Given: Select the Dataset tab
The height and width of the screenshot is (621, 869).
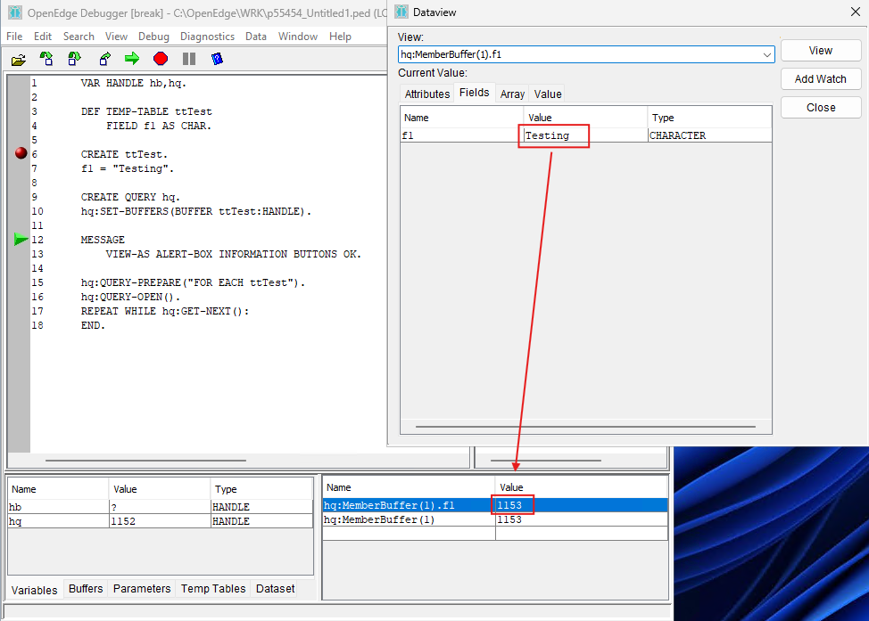Looking at the screenshot, I should pyautogui.click(x=276, y=588).
